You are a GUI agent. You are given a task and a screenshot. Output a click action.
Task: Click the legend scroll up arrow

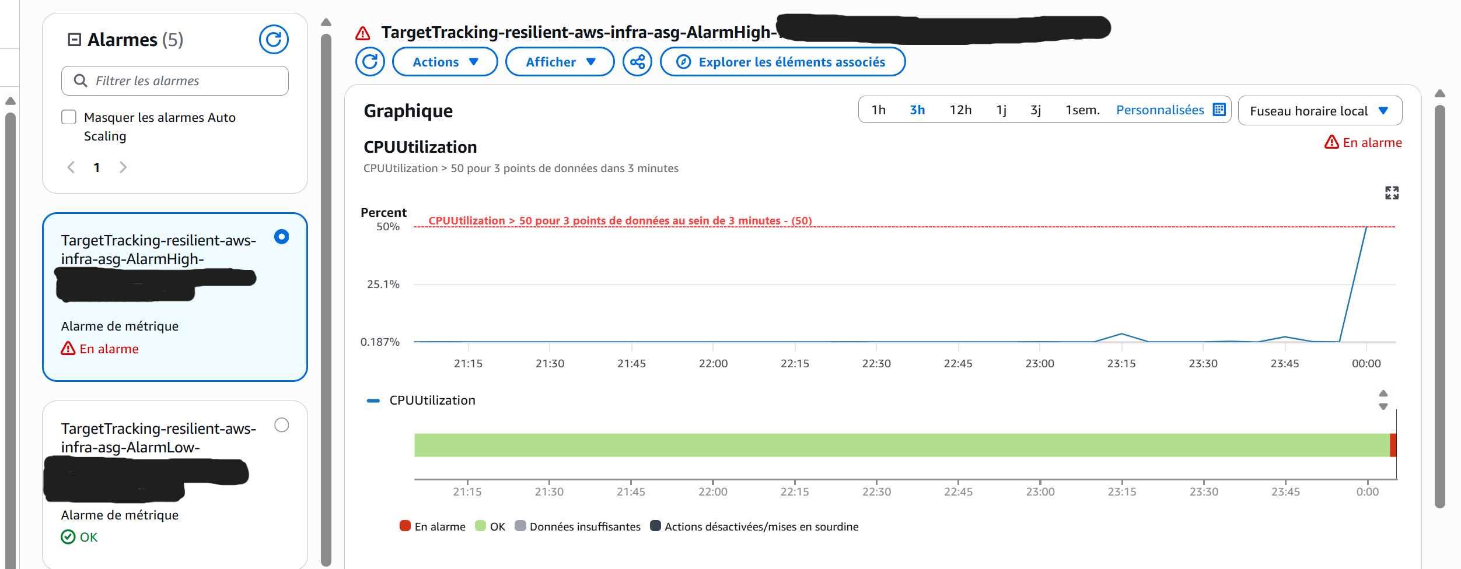click(x=1383, y=394)
